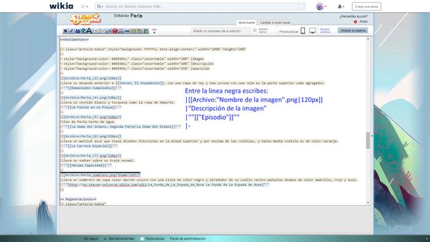Switch to 'Modo fuente' tab
Image resolution: width=430 pixels, height=242 pixels.
coord(247,22)
